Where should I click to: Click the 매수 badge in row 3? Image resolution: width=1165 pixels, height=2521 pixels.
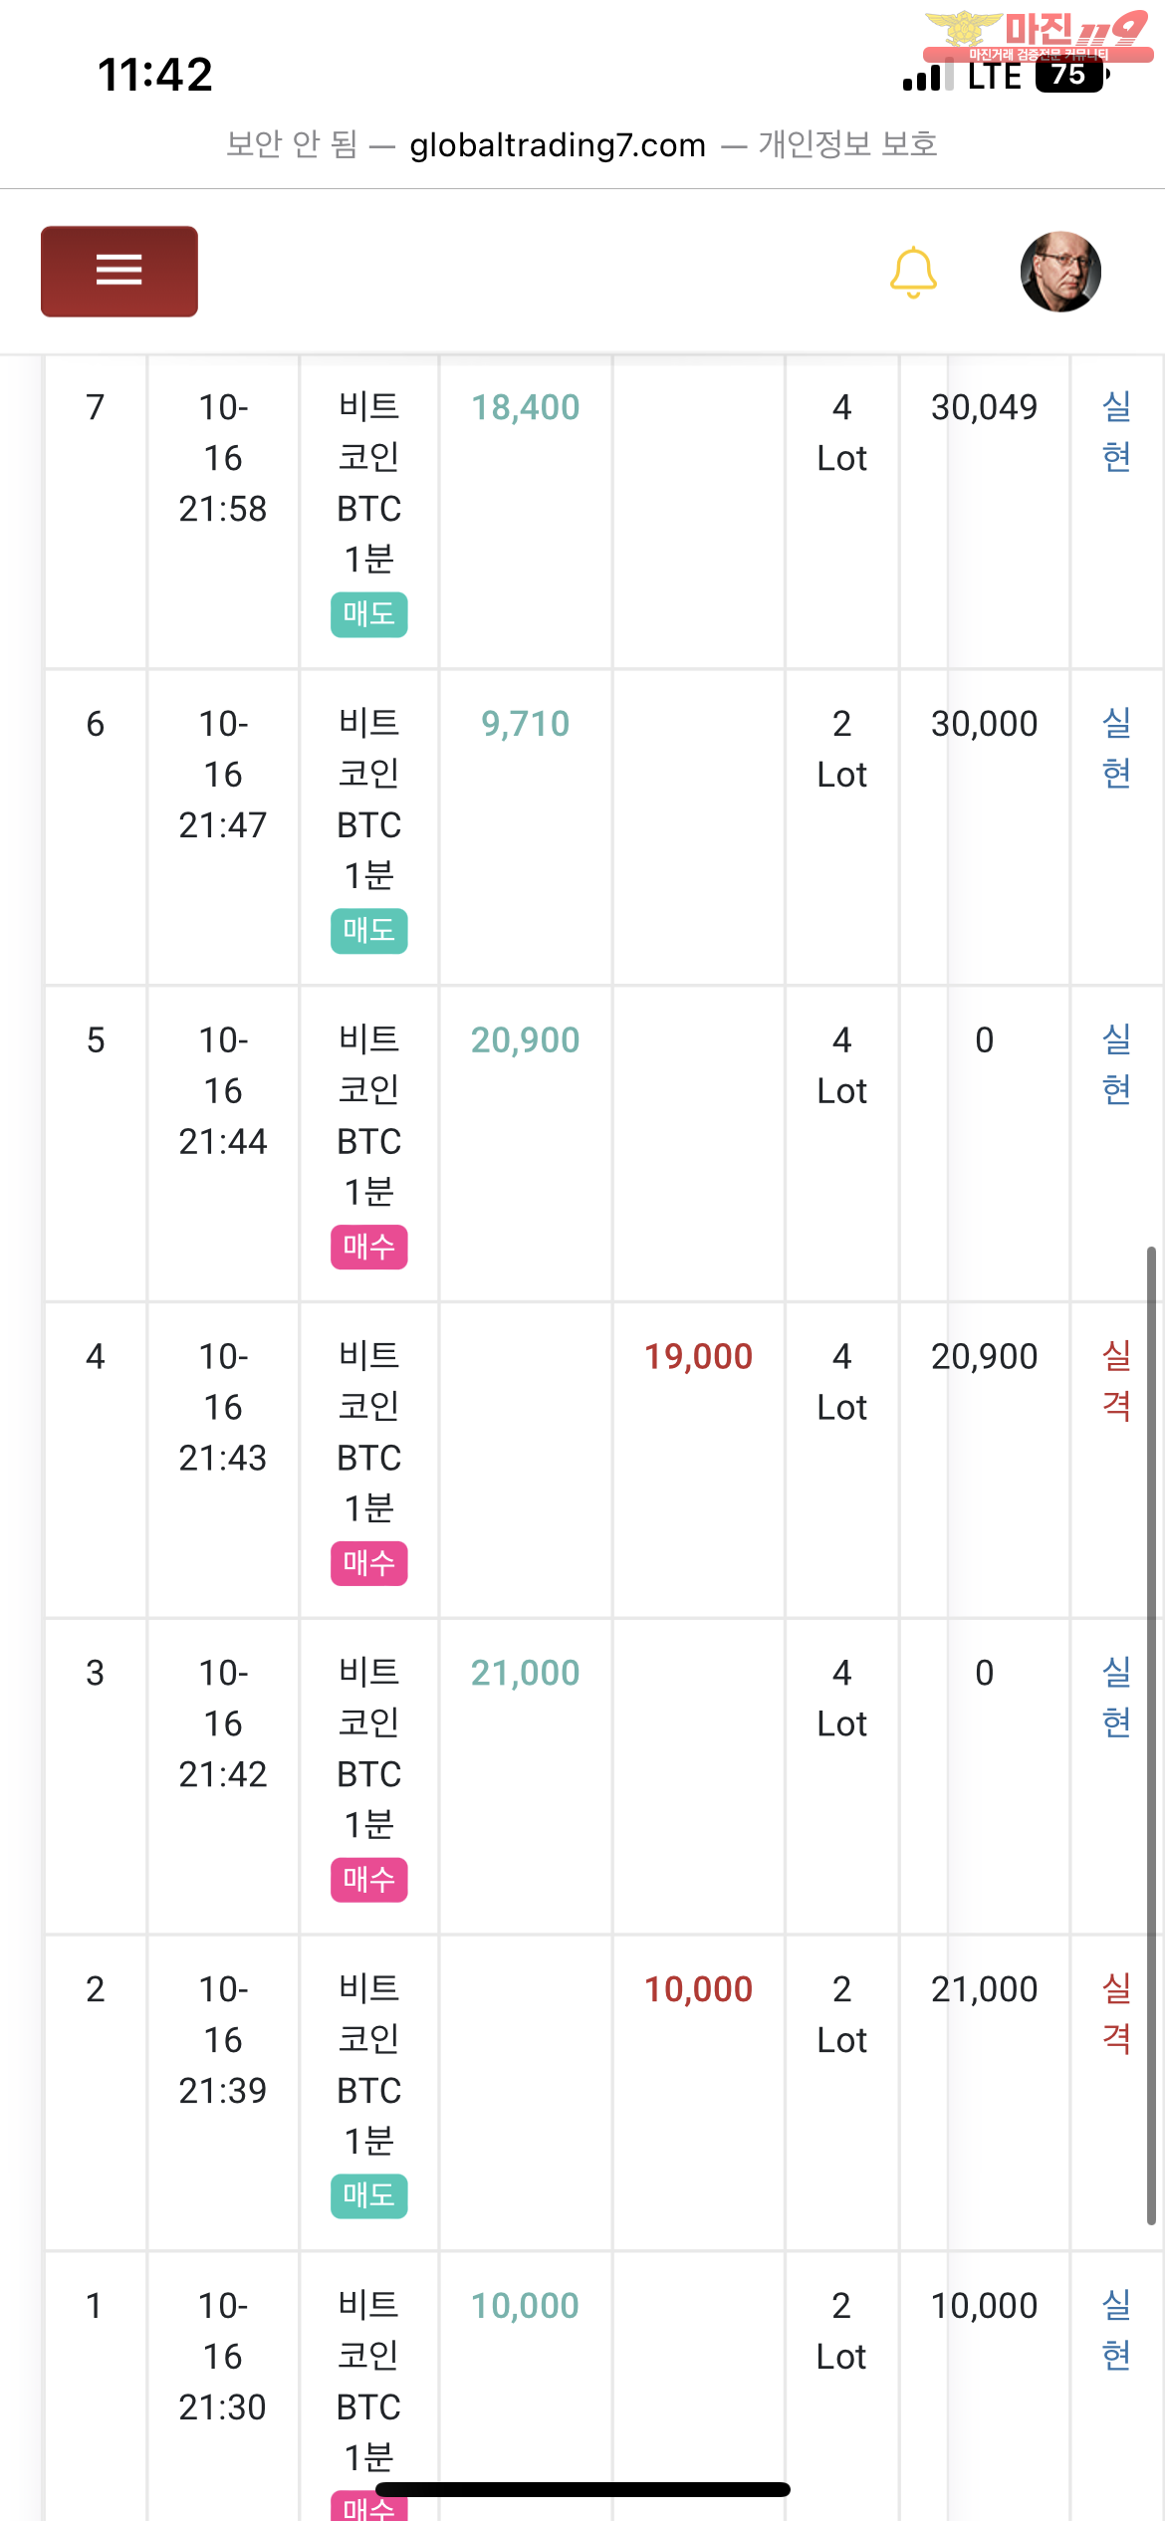(368, 1879)
